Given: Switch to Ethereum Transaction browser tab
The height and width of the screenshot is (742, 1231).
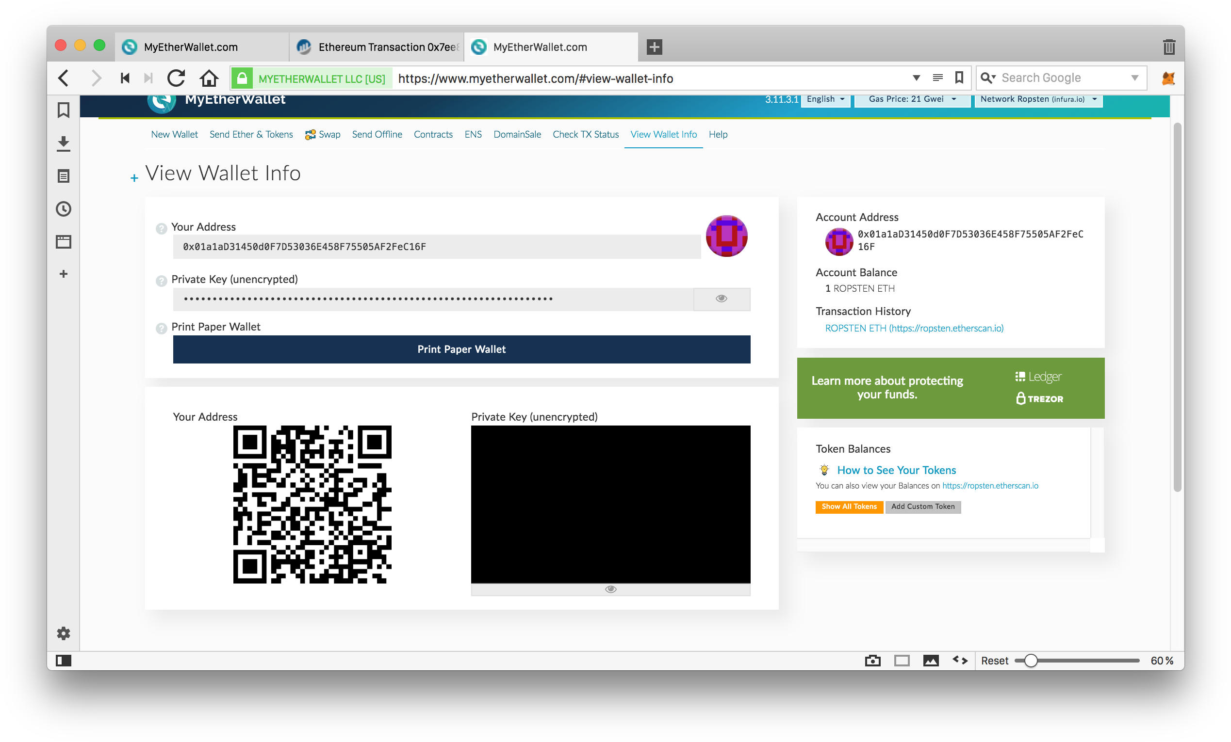Looking at the screenshot, I should click(377, 47).
